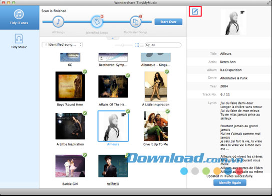The image size is (272, 196).
Task: Switch to the Tidy Music section
Action: (19, 41)
